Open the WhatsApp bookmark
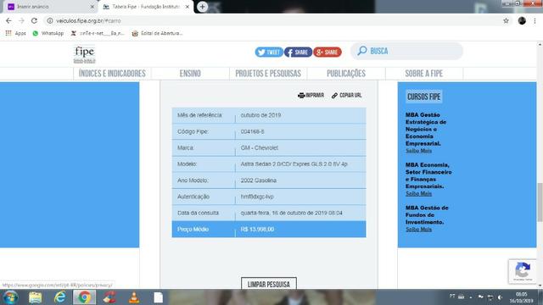Screen dimensions: 543x305 click(x=48, y=33)
